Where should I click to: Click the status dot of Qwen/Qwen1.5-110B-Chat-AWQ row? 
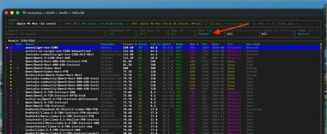click(11, 58)
